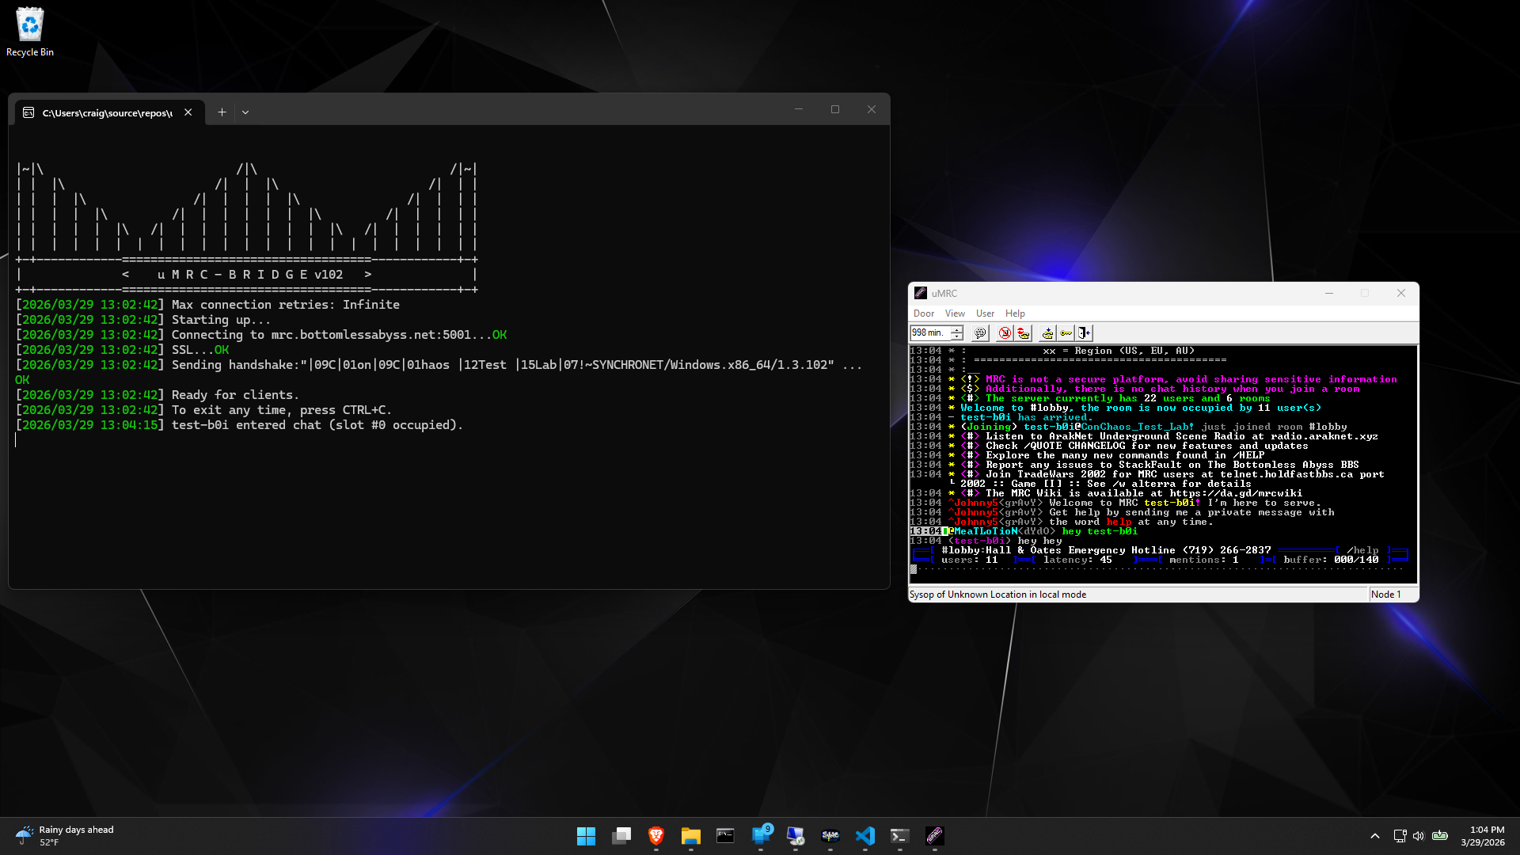
Task: Open Visual Studio Code from the taskbar
Action: [864, 836]
